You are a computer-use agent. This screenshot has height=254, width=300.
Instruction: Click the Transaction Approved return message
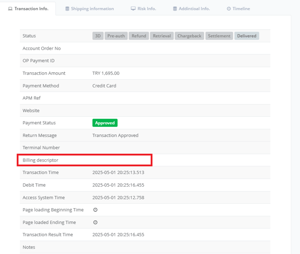(x=115, y=135)
